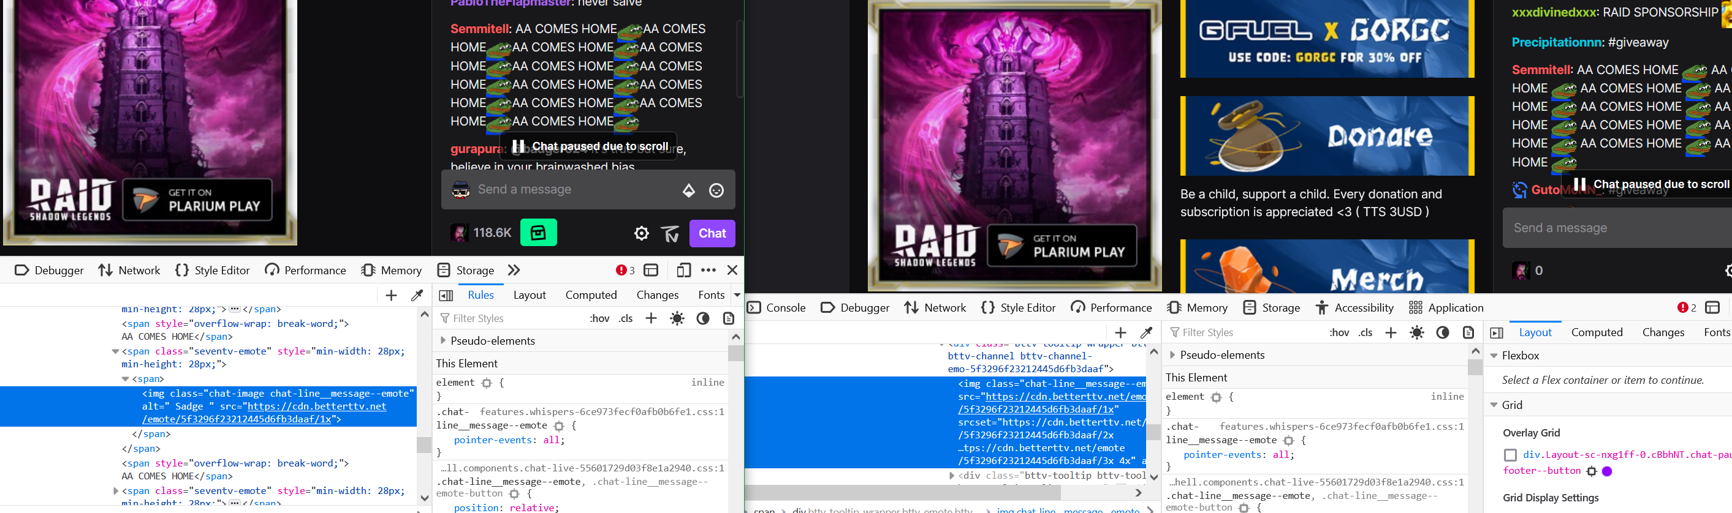
Task: Select Computed tab in right sidebar
Action: pyautogui.click(x=1597, y=332)
